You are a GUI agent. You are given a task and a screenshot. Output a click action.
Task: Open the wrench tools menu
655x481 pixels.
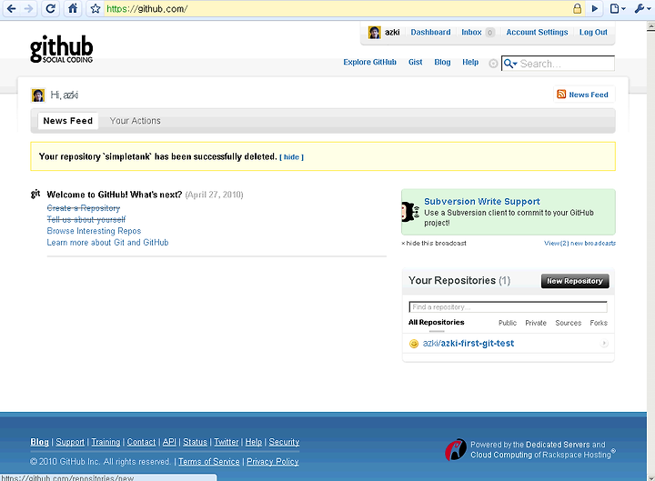pos(641,9)
